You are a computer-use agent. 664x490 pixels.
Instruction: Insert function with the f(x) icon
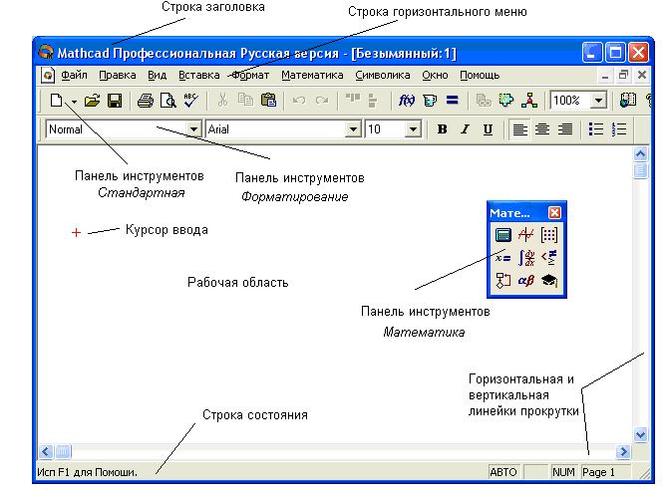coord(407,101)
